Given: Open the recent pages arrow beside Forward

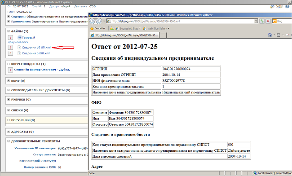Looking at the screenshot, I should pos(103,21).
